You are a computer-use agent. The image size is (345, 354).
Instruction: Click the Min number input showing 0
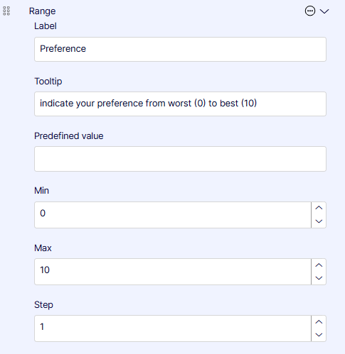[x=173, y=215]
